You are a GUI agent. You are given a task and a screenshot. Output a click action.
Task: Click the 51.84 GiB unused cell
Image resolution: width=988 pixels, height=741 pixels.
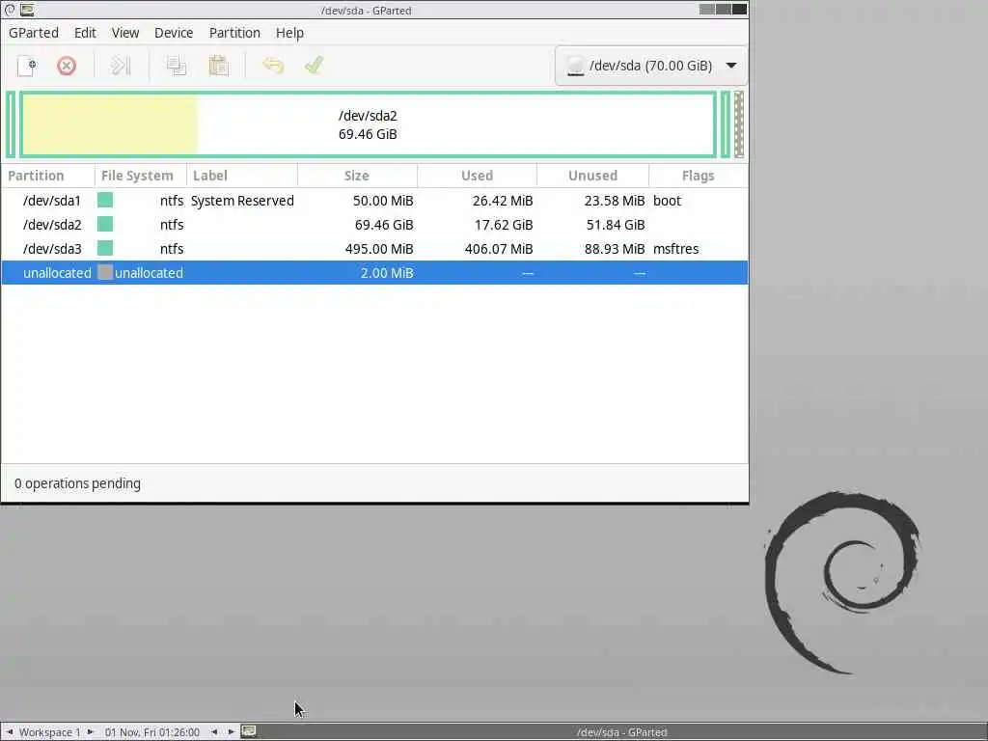click(616, 224)
